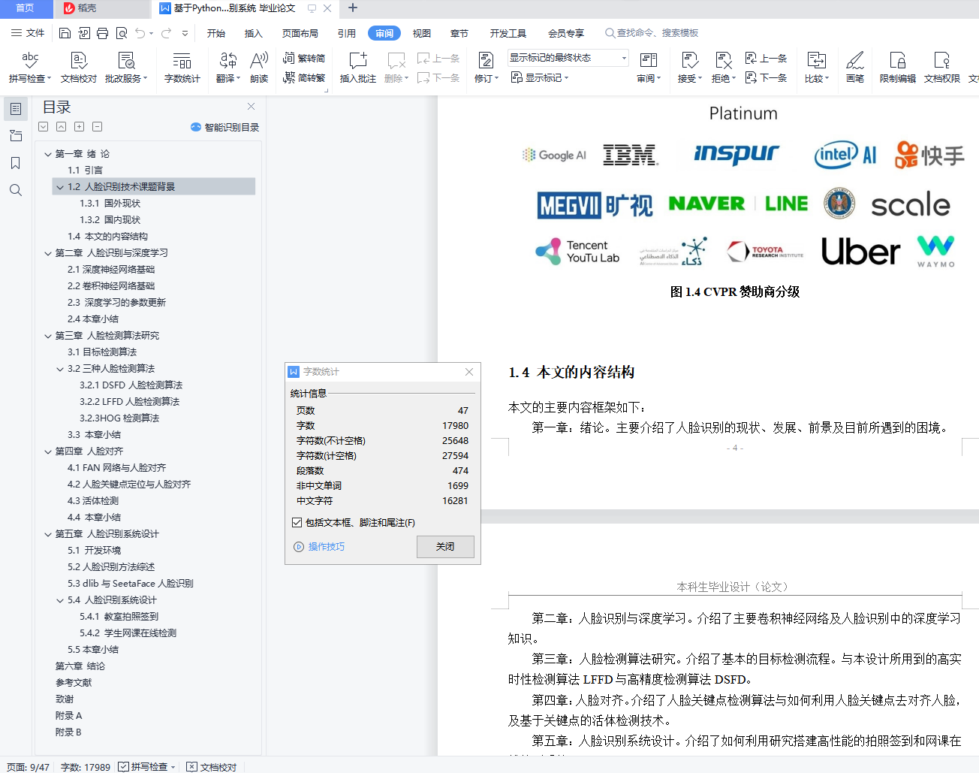Switch to the 页面布局 ribbon tab

300,33
